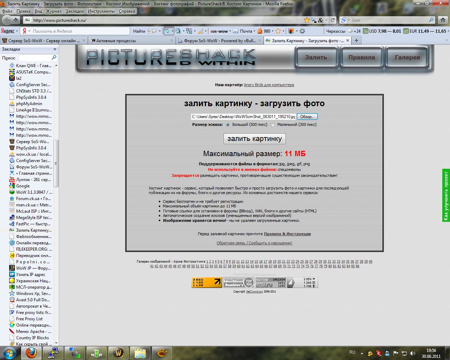The height and width of the screenshot is (360, 450).
Task: Open the Файл menu
Action: tap(7, 11)
